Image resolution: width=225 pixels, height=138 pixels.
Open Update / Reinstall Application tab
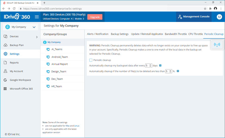click(x=147, y=34)
